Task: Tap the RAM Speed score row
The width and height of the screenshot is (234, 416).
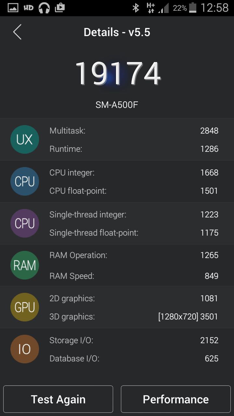Action: click(134, 276)
